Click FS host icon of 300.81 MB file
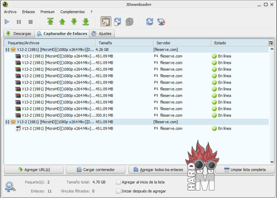This screenshot has height=198, width=277. 156,115
